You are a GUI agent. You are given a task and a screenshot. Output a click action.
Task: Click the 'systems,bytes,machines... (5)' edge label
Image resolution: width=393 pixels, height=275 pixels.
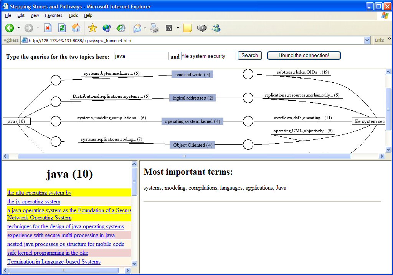coord(112,73)
